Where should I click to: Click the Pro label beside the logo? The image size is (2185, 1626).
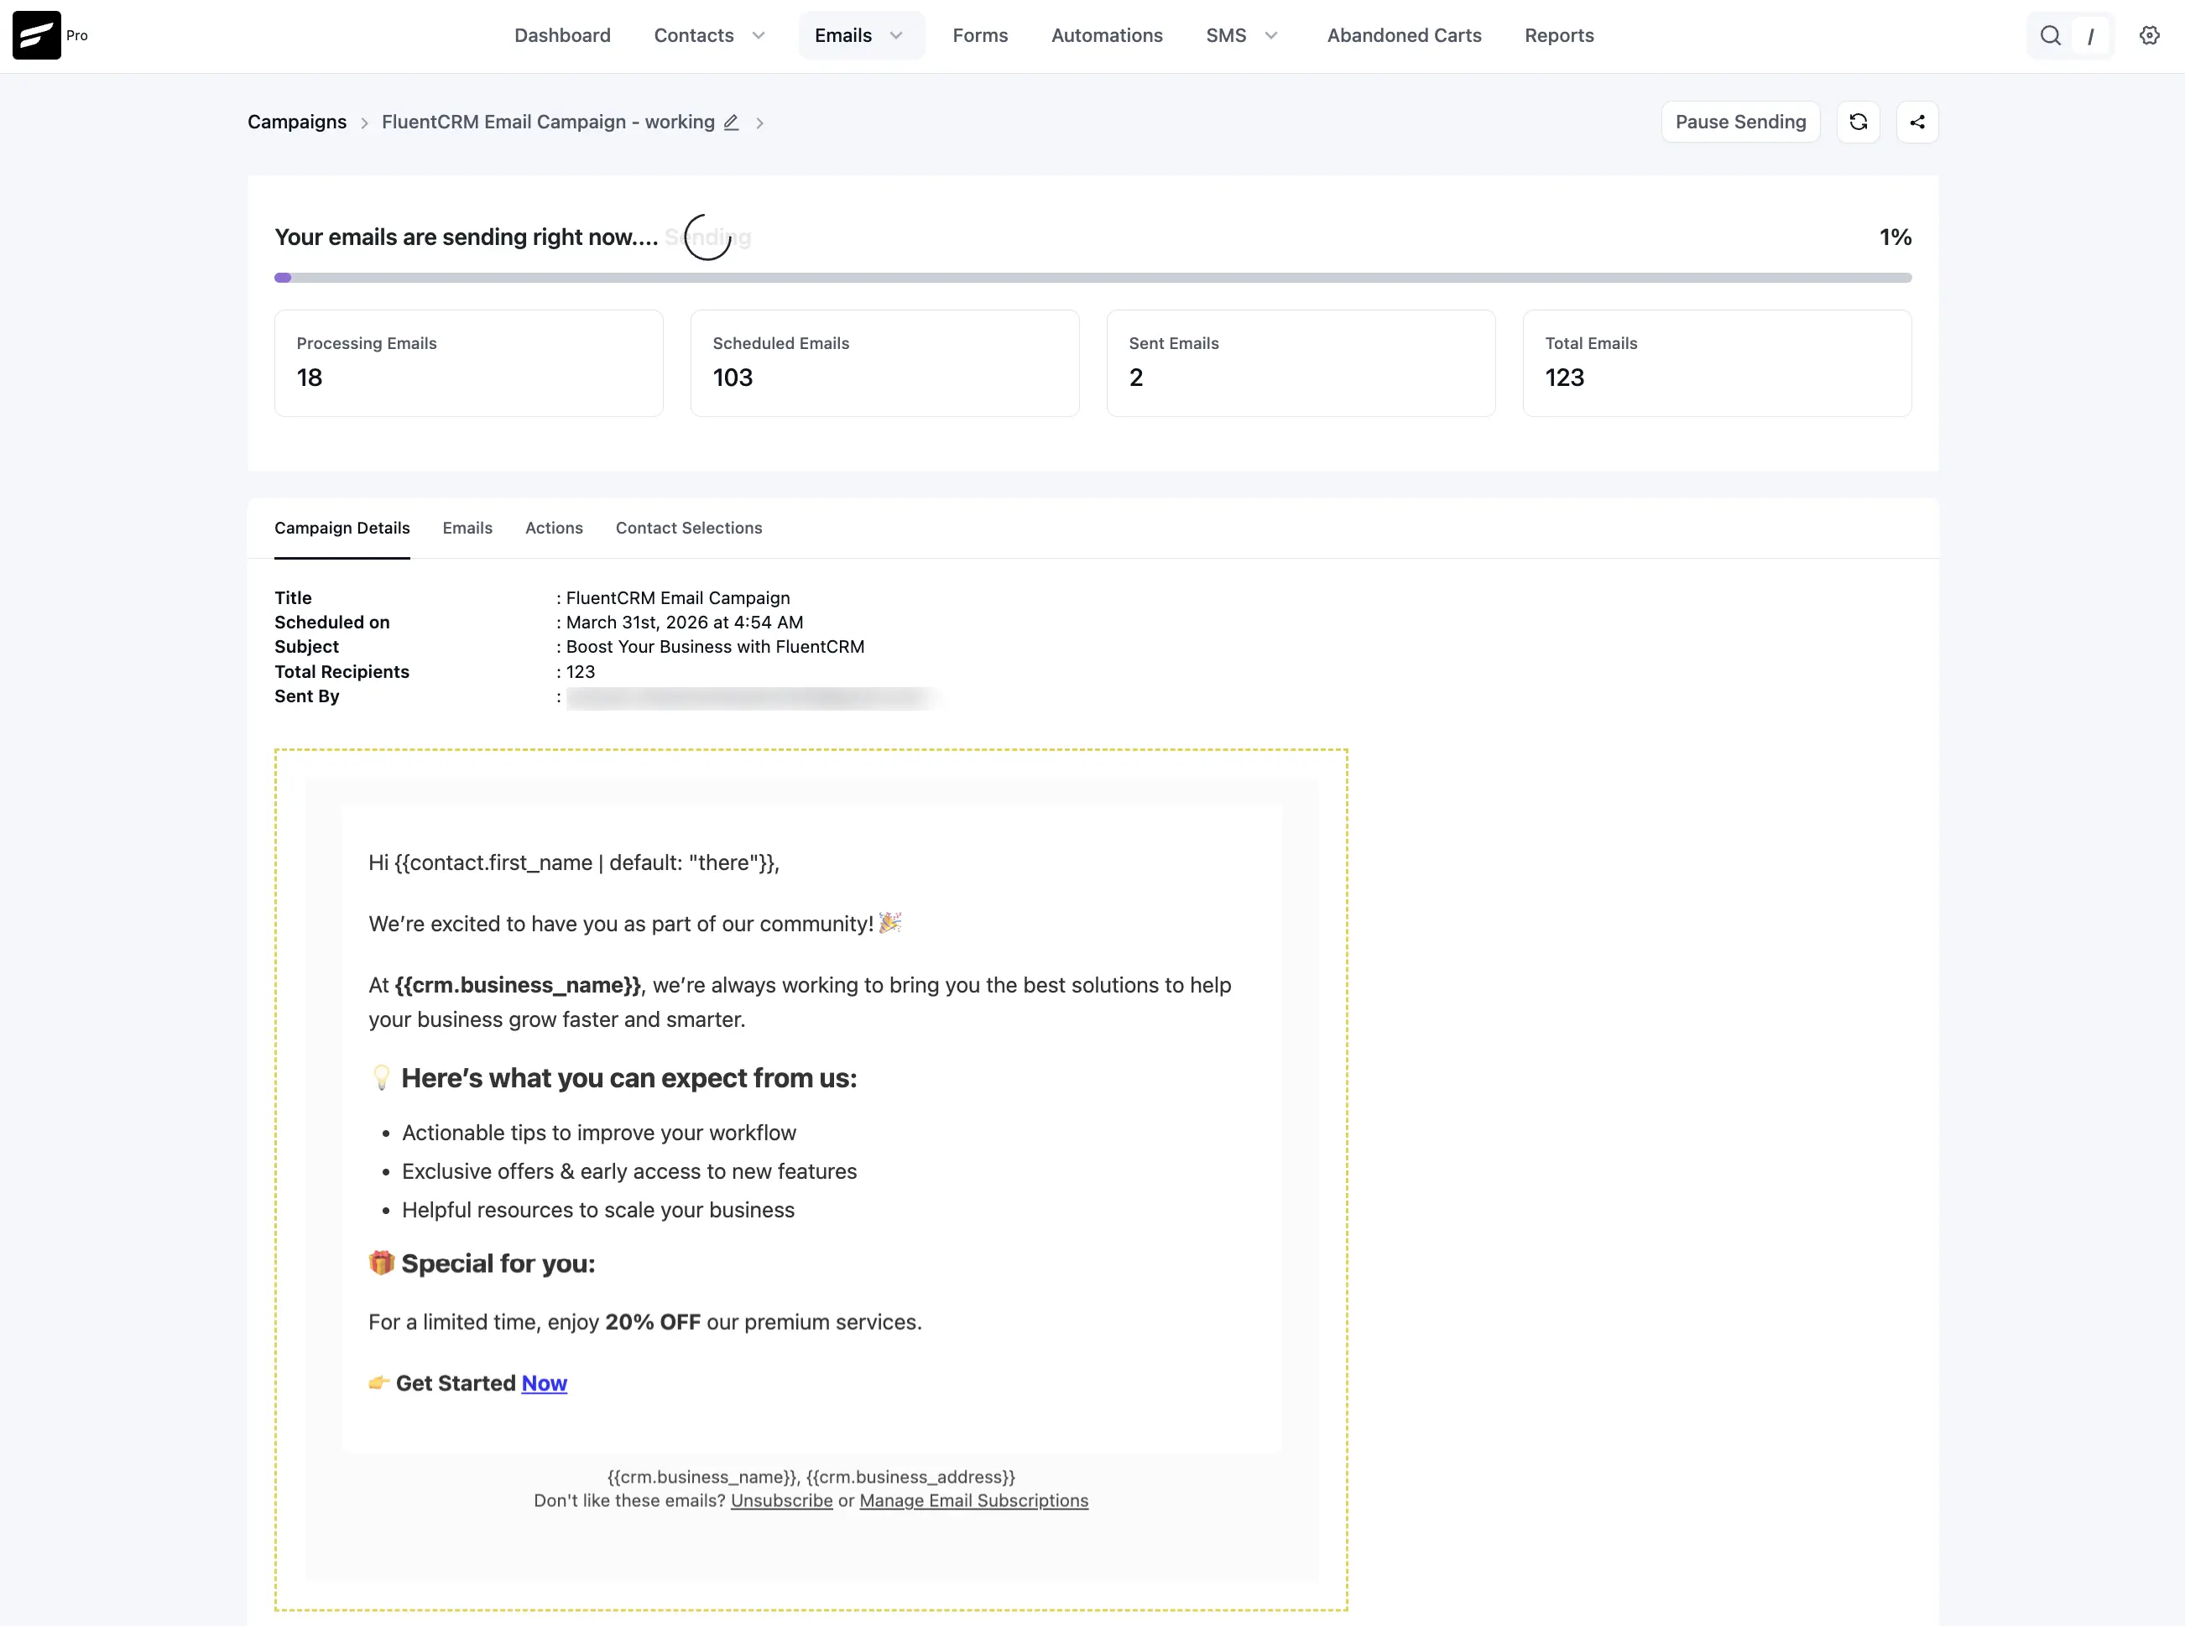[76, 35]
